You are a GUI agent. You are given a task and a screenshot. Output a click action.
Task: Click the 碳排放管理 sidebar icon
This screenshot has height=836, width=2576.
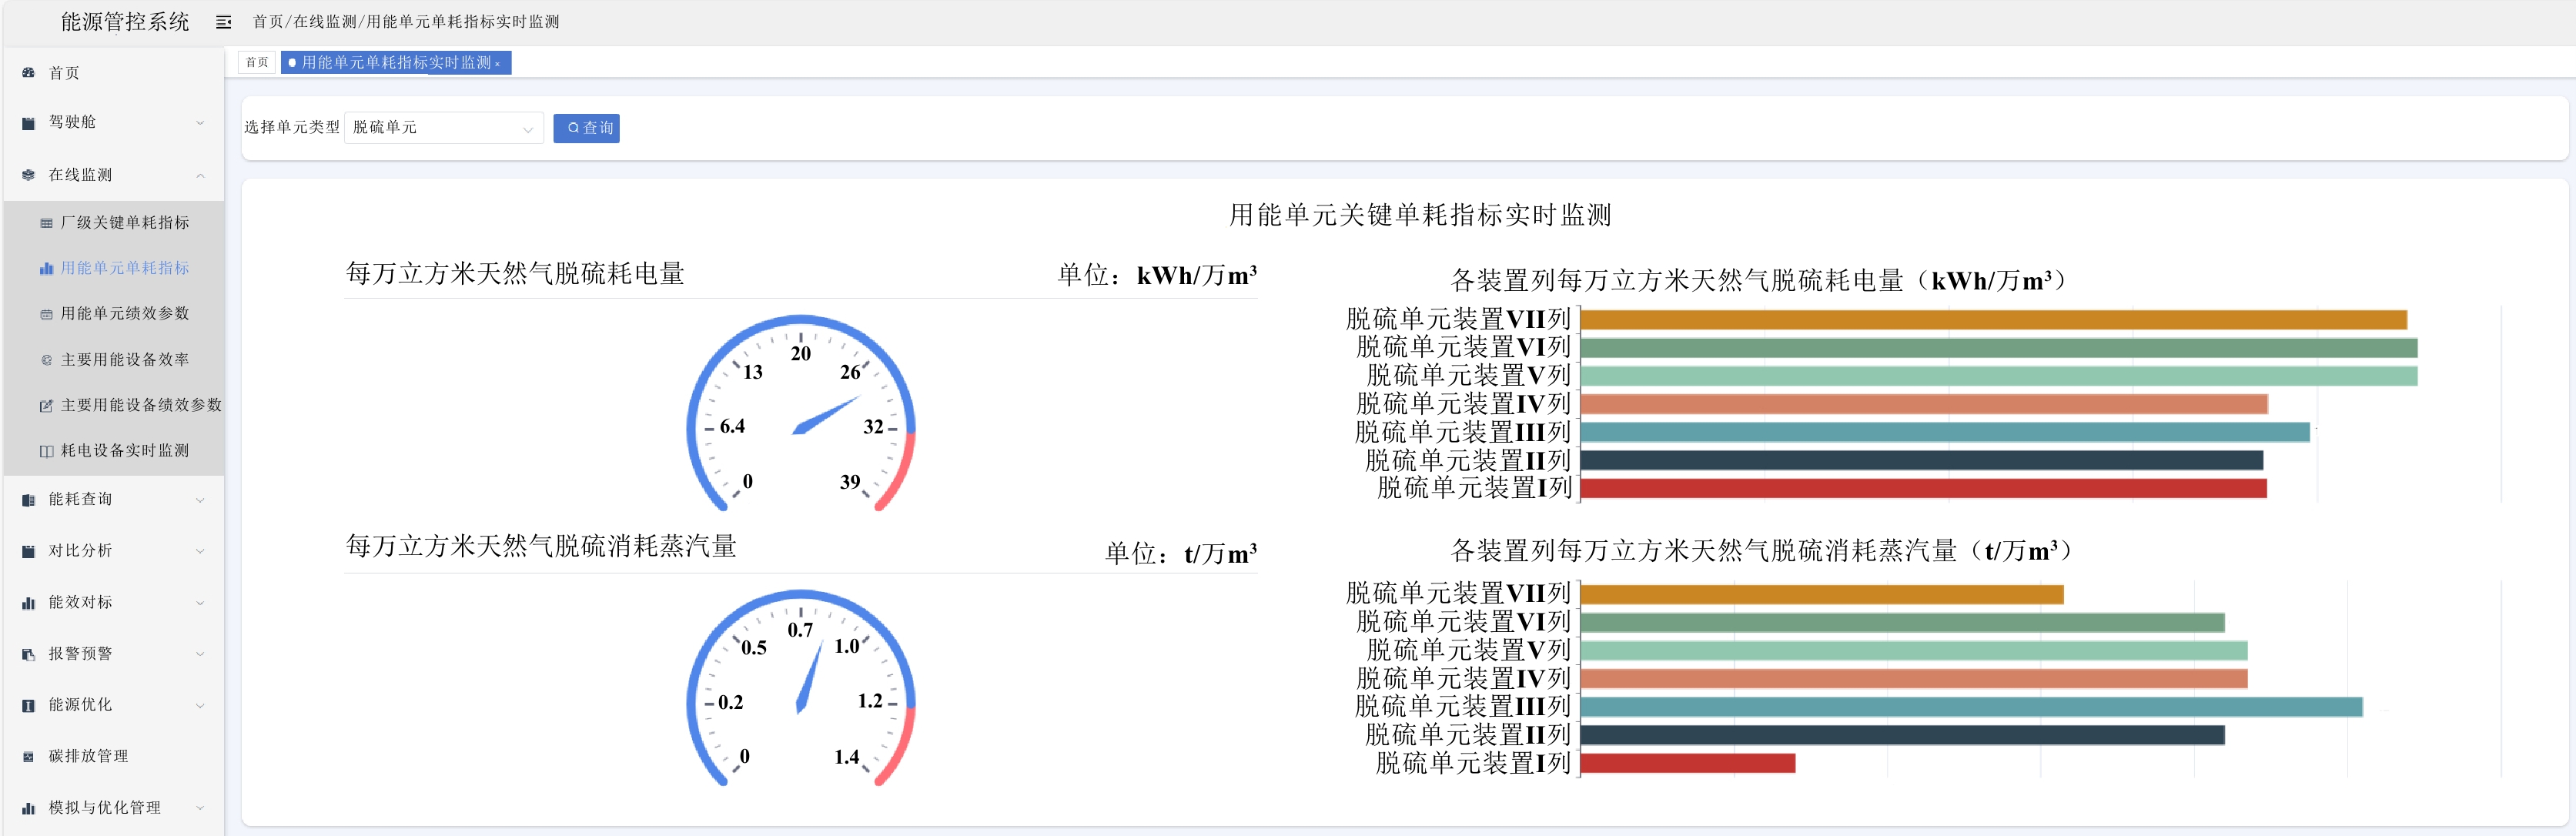point(28,757)
